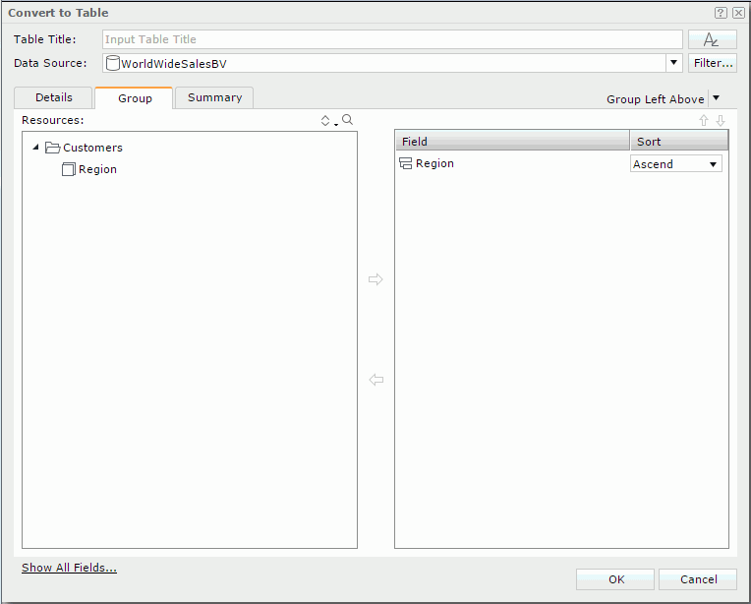Click the Cancel button
Screen dimensions: 751x604
pyautogui.click(x=698, y=579)
